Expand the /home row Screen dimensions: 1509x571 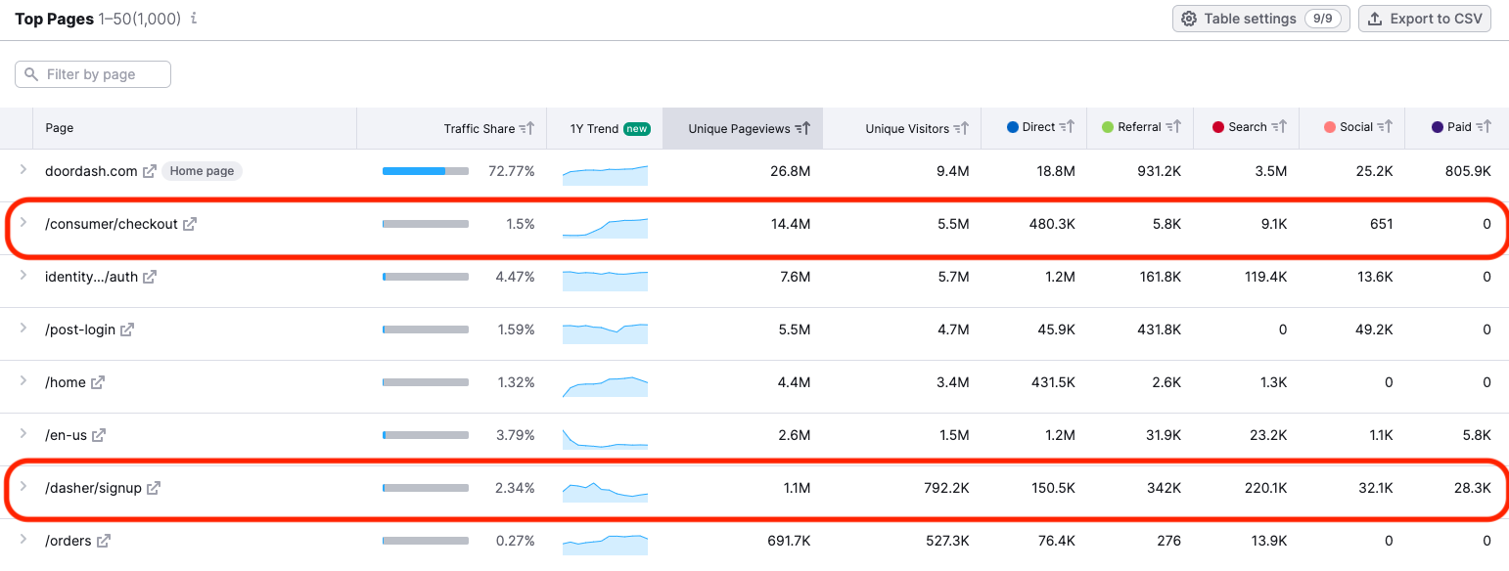[23, 381]
